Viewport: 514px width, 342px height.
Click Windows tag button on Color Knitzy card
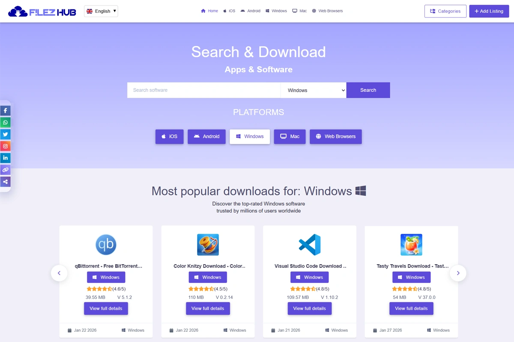coord(208,277)
